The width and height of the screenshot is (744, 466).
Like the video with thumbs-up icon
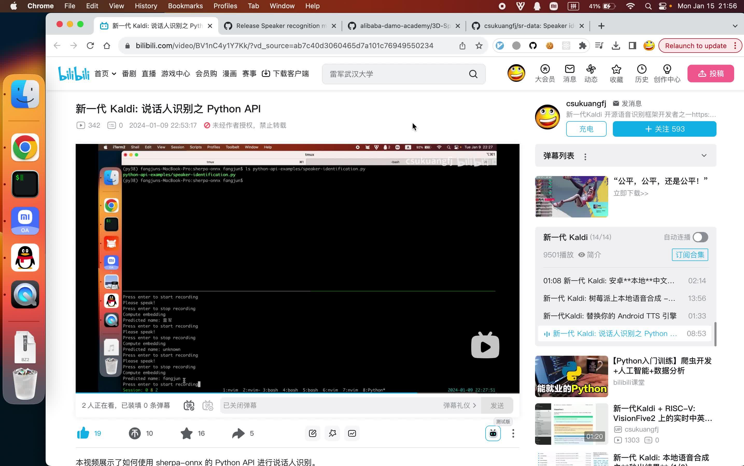coord(83,433)
